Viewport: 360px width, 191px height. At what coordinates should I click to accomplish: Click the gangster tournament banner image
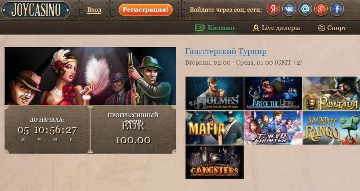90,76
